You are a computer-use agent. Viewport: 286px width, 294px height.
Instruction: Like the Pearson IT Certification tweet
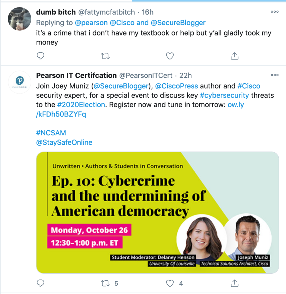[170, 283]
